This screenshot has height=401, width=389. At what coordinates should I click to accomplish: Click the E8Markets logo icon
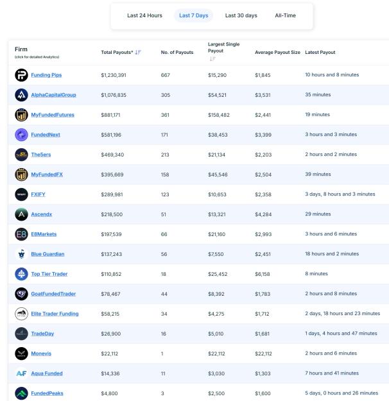pyautogui.click(x=21, y=234)
